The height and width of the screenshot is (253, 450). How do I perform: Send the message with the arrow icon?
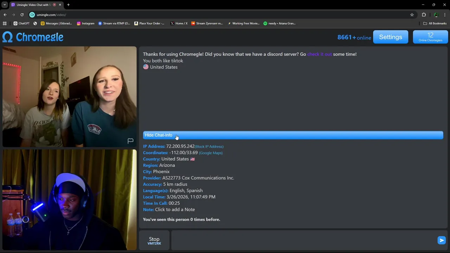pos(442,240)
